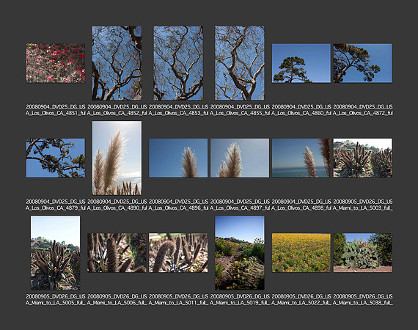
Task: Open the prickly pear cactus thumbnail 5038
Action: click(x=362, y=253)
